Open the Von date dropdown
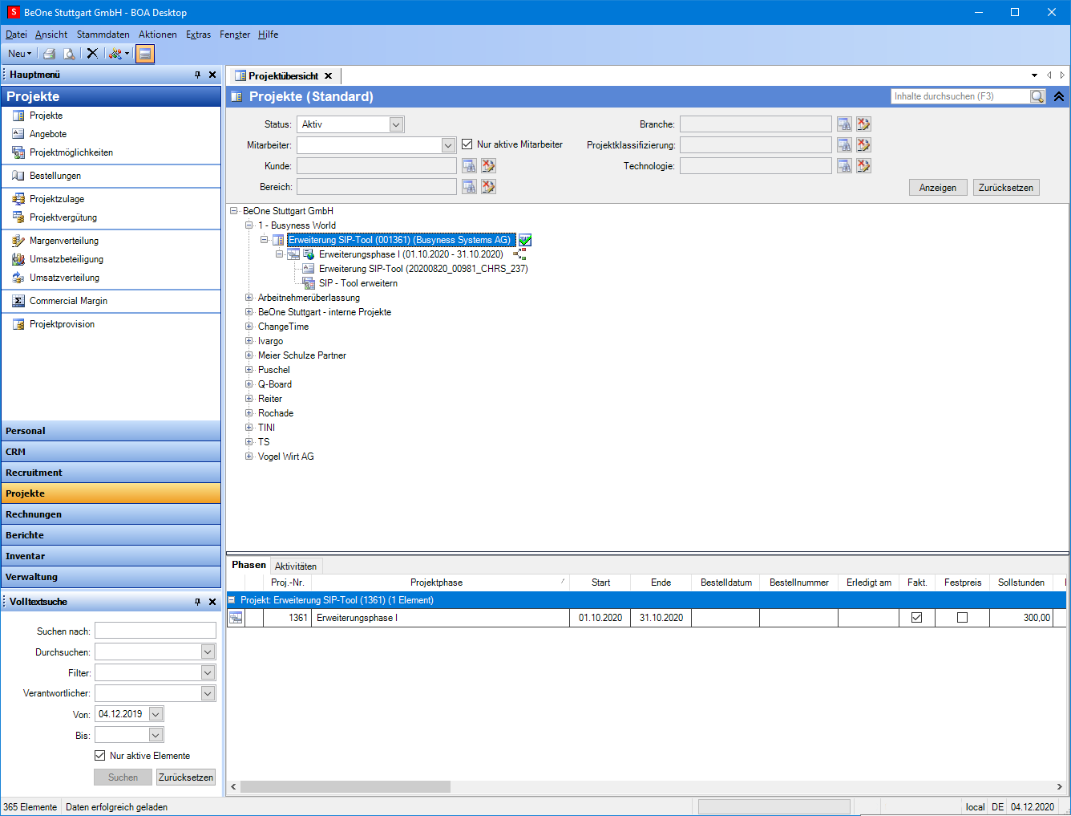 pyautogui.click(x=156, y=714)
